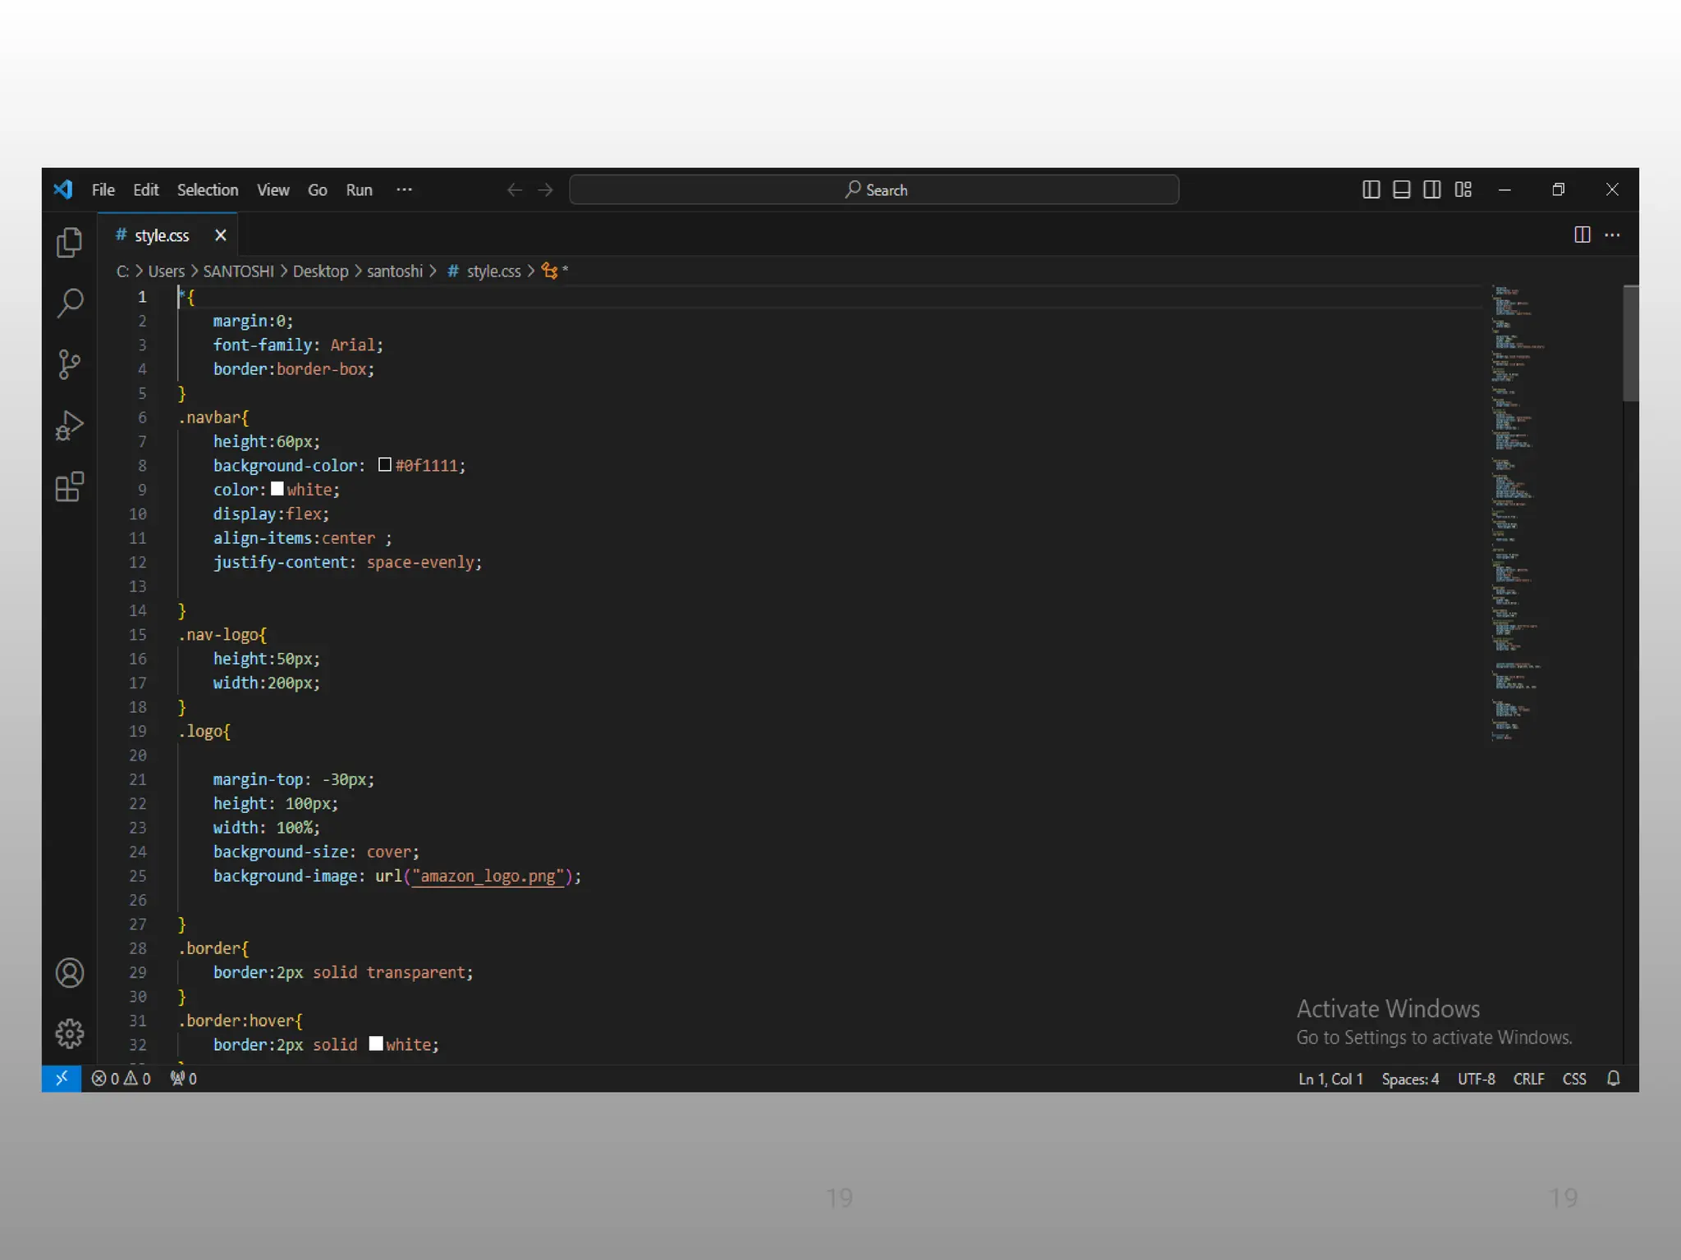
Task: Open the Explorer view in activity bar
Action: 70,242
